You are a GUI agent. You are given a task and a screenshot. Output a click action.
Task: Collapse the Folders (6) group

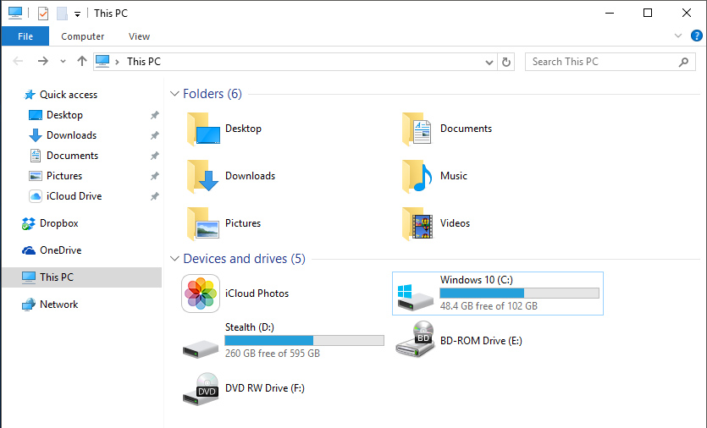click(174, 94)
